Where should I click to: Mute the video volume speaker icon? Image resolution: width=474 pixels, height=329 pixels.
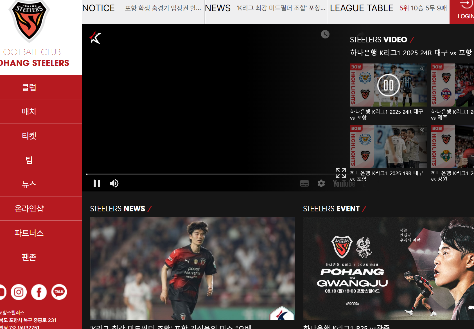click(114, 183)
